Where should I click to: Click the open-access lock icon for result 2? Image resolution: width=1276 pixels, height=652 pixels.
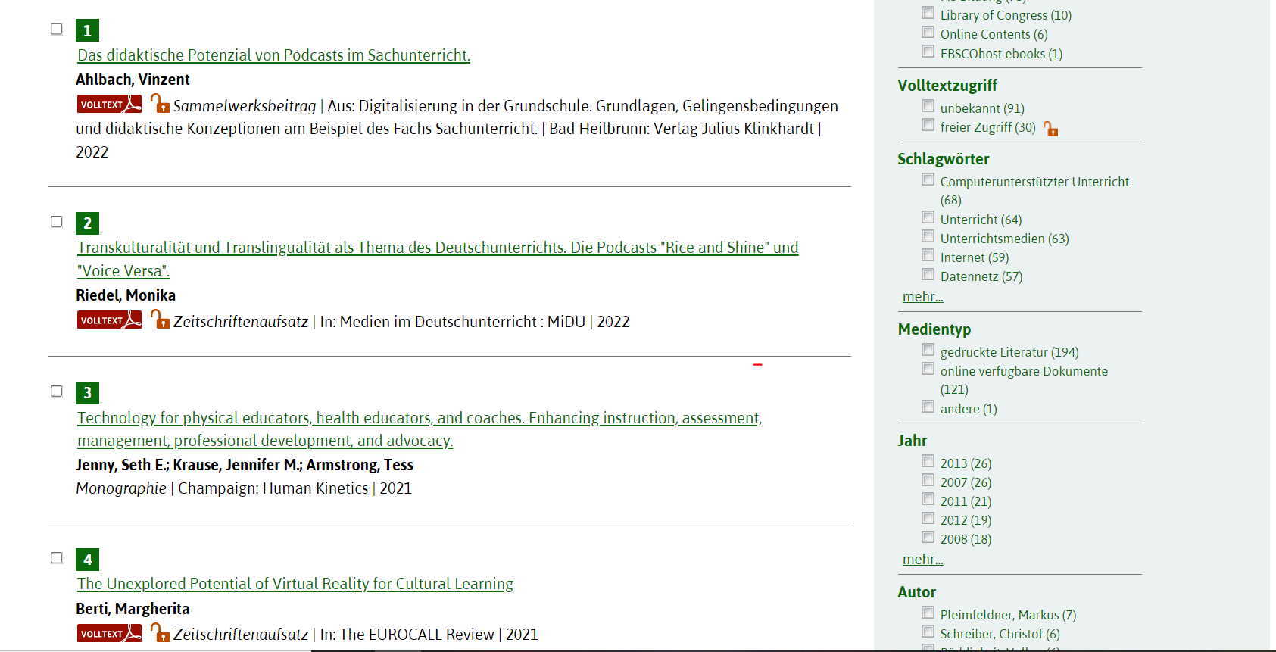click(160, 320)
